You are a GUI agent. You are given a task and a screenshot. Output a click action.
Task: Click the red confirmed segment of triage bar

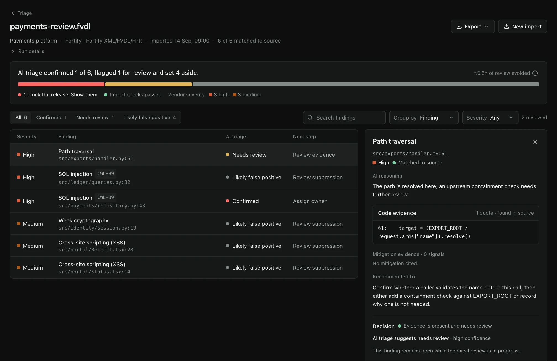(x=61, y=85)
